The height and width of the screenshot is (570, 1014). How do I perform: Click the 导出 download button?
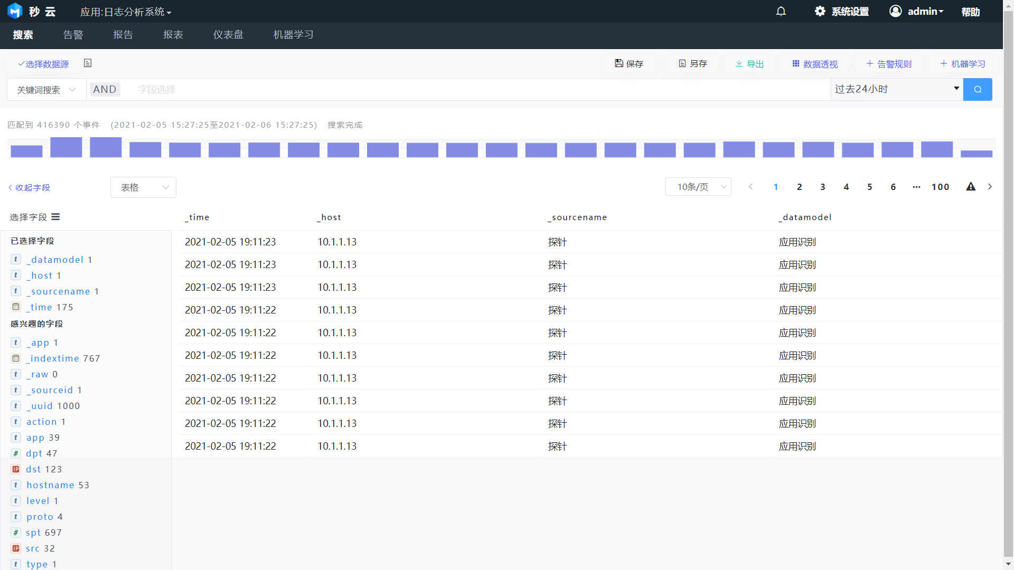click(749, 63)
